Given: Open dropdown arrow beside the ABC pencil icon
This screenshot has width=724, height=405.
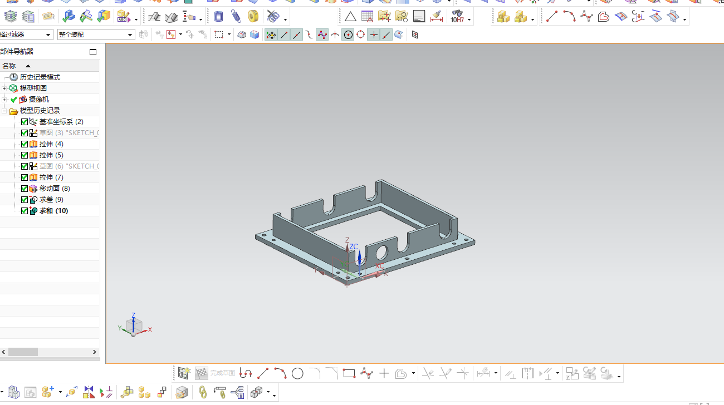Looking at the screenshot, I should pos(136,20).
